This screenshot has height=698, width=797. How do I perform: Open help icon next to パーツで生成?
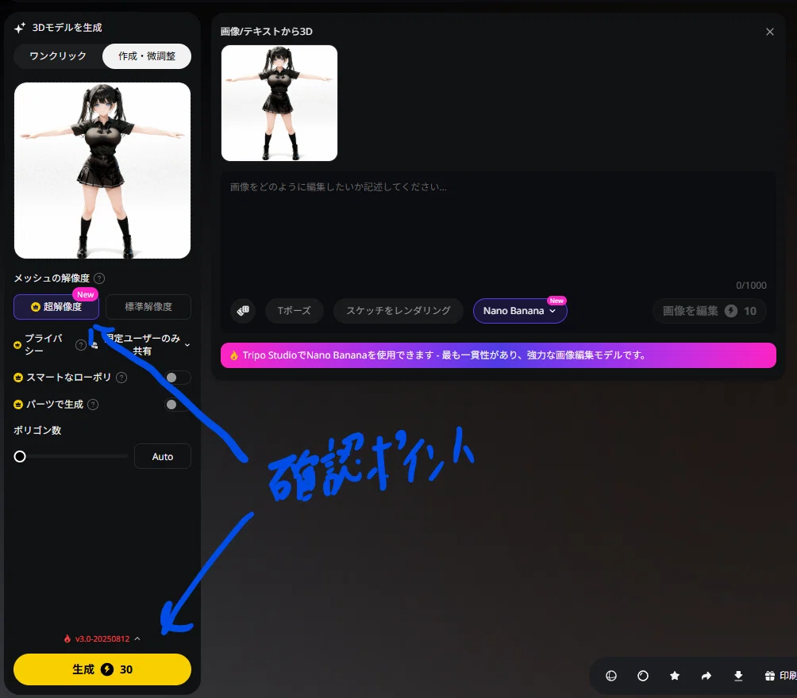point(93,405)
